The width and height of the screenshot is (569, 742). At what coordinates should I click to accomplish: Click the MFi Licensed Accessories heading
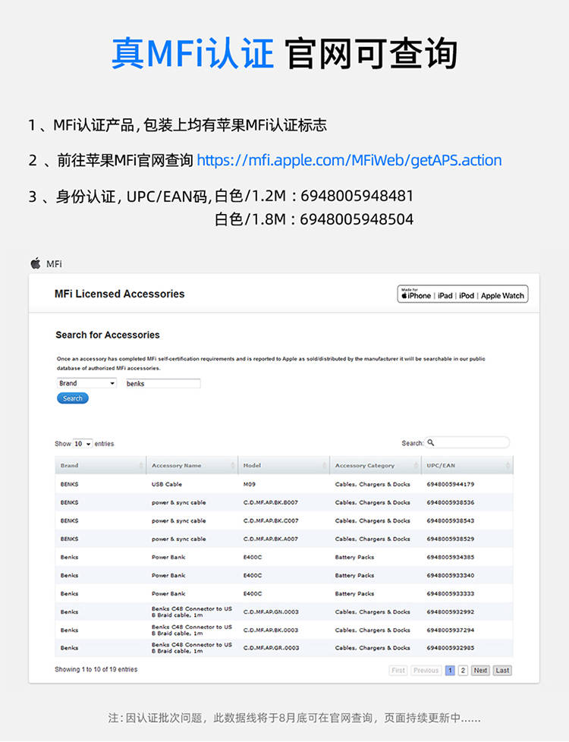tap(119, 294)
